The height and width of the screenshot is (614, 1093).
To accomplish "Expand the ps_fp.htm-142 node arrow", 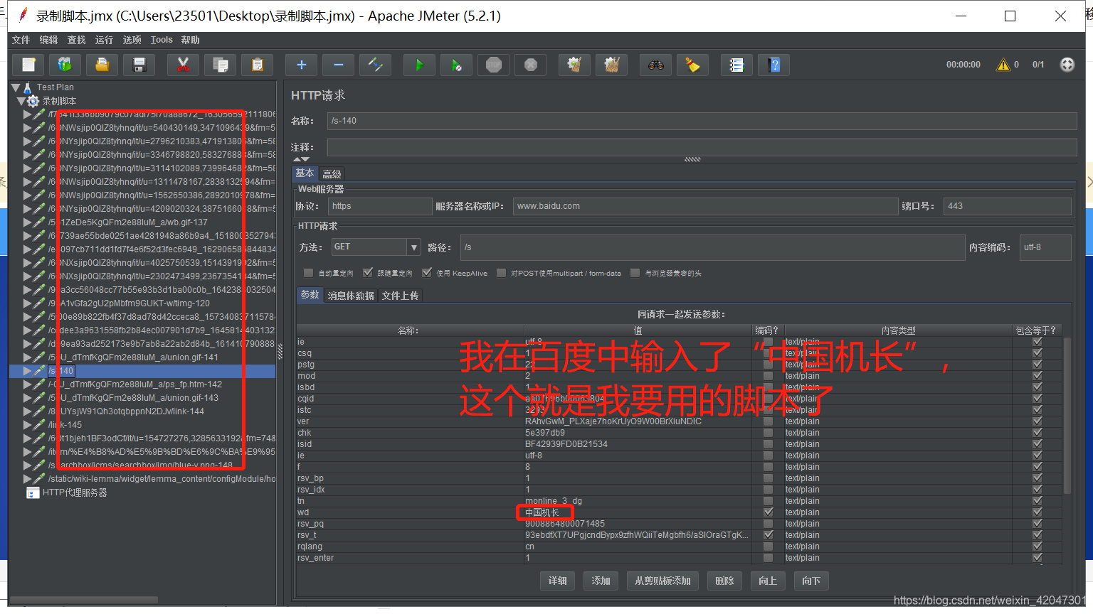I will pos(27,384).
